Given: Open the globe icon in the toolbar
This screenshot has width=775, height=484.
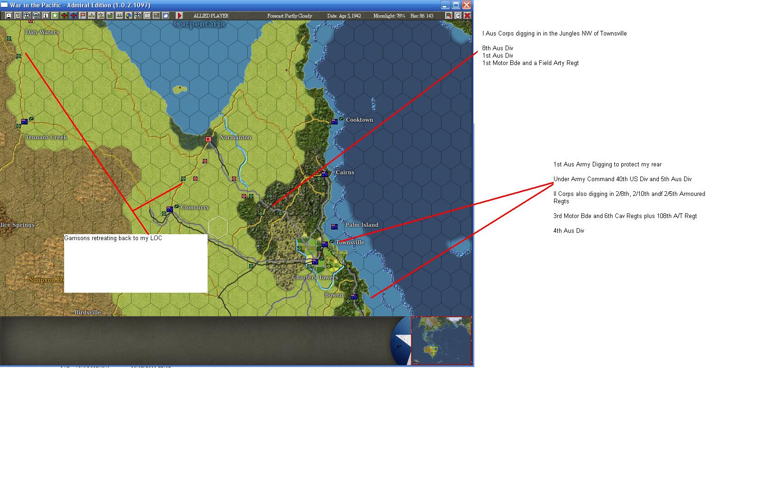Looking at the screenshot, I should [x=129, y=16].
